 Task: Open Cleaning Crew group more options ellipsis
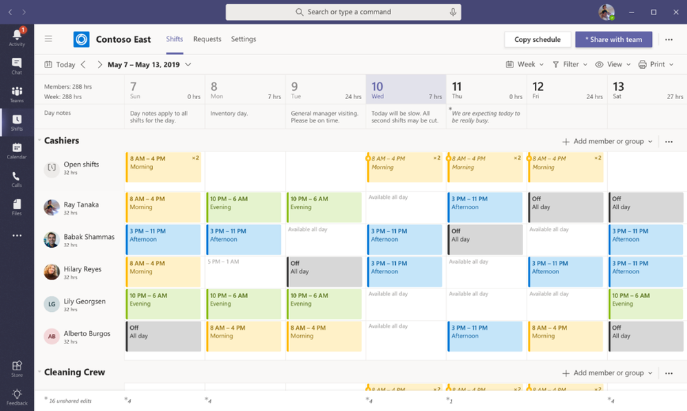coord(668,373)
